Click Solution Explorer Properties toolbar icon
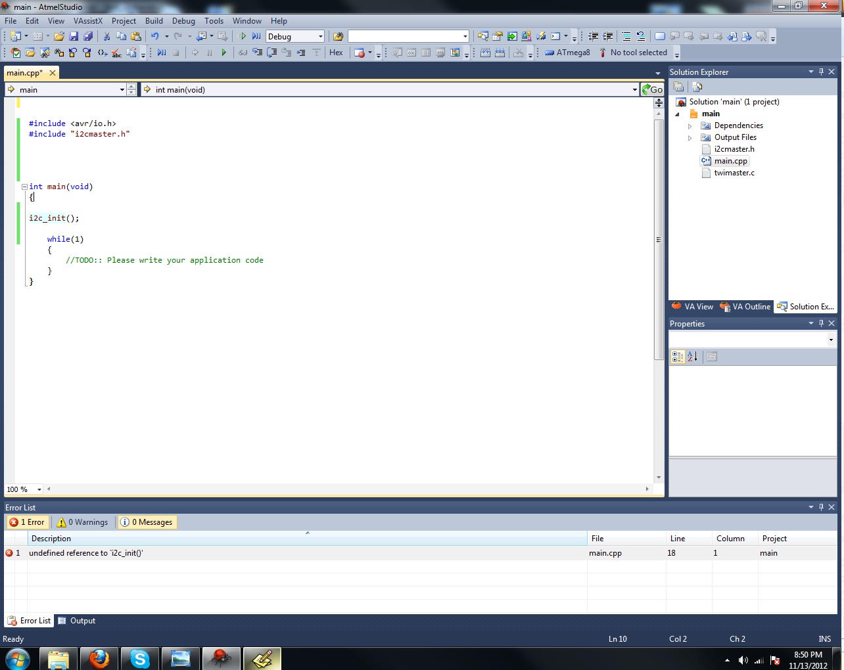 (x=679, y=87)
